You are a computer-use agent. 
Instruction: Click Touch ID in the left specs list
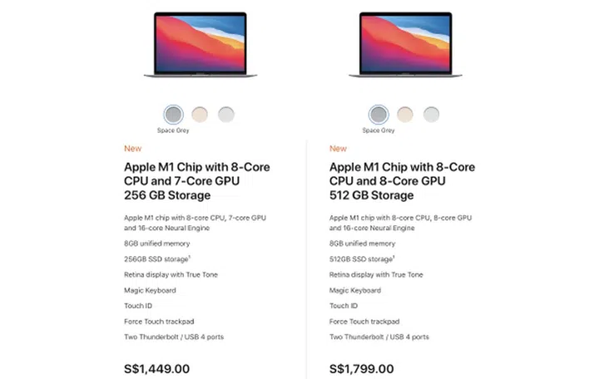(138, 306)
